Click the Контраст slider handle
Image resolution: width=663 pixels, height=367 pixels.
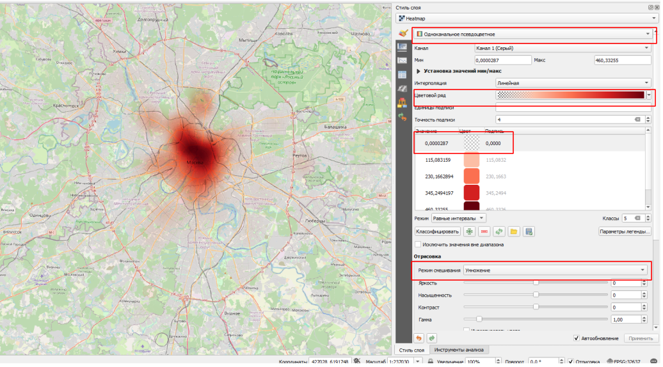click(536, 307)
